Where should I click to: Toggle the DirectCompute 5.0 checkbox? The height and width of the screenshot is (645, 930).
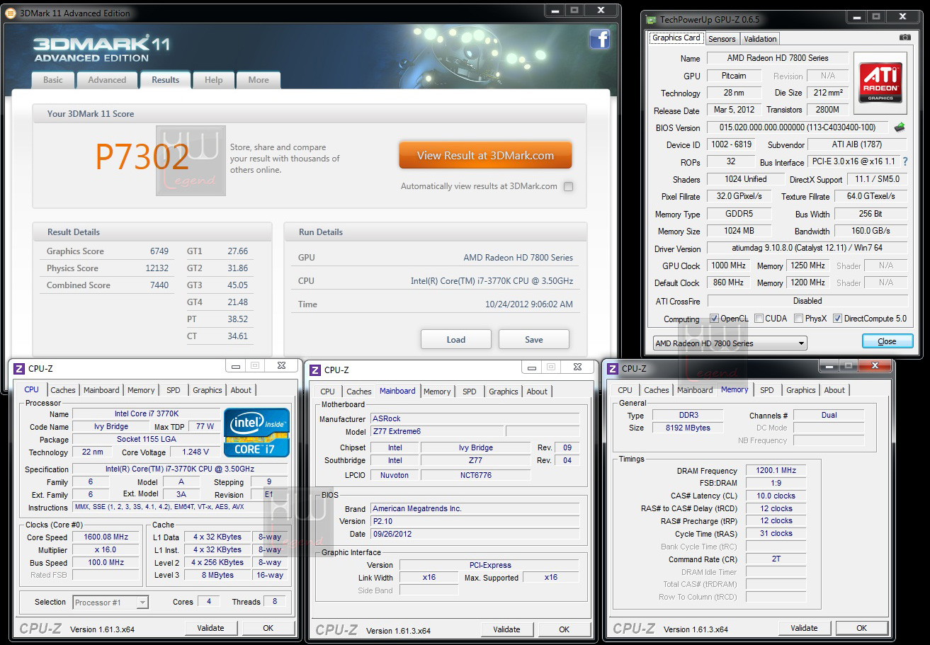(837, 319)
